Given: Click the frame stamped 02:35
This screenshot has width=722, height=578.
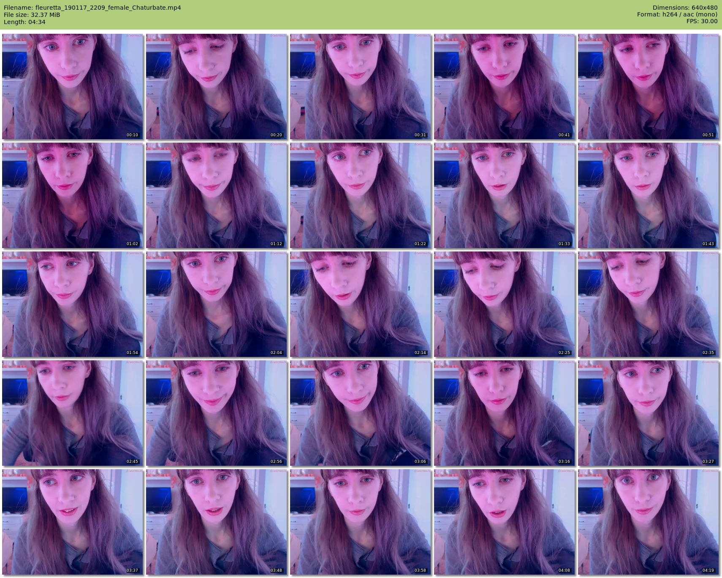Looking at the screenshot, I should click(648, 304).
